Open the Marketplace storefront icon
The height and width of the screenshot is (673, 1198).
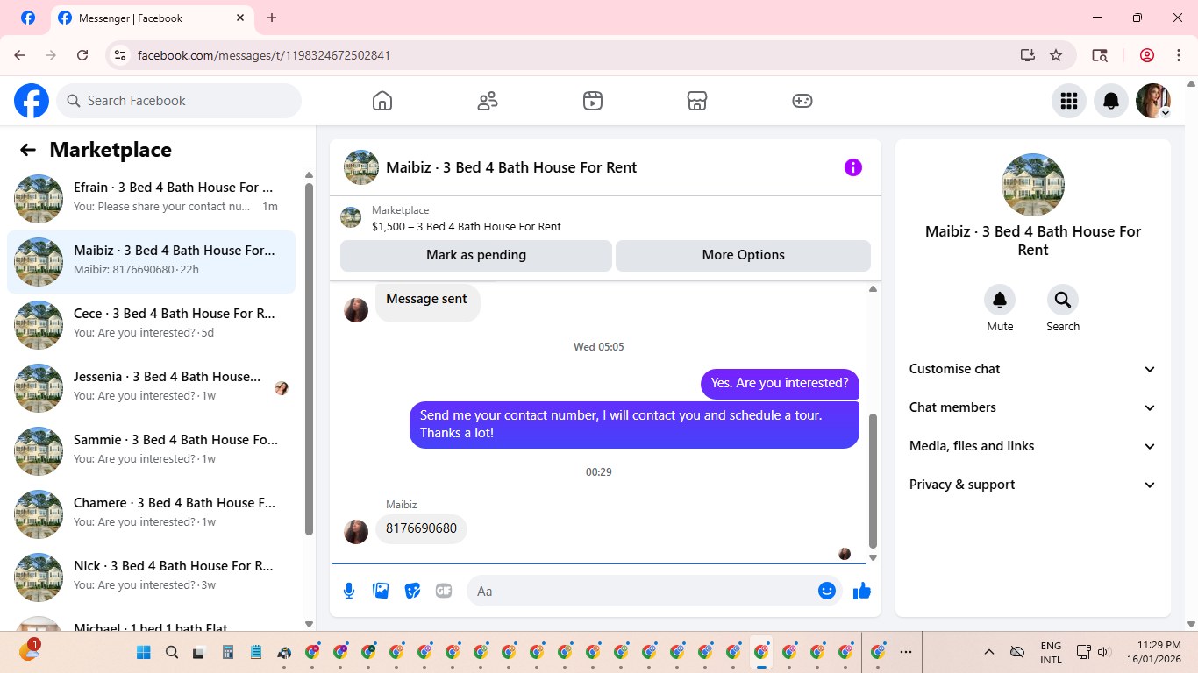(x=697, y=101)
